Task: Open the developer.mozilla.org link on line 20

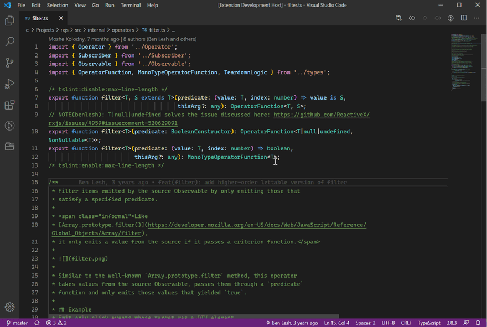Action: click(x=257, y=225)
